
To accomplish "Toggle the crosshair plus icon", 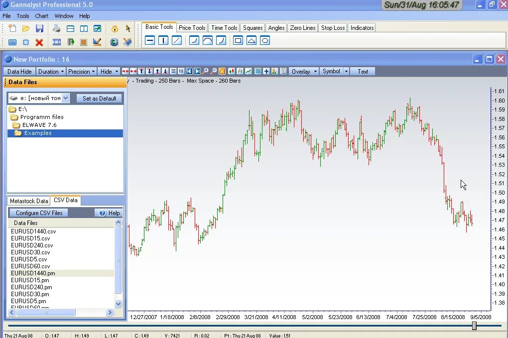I will [x=266, y=71].
